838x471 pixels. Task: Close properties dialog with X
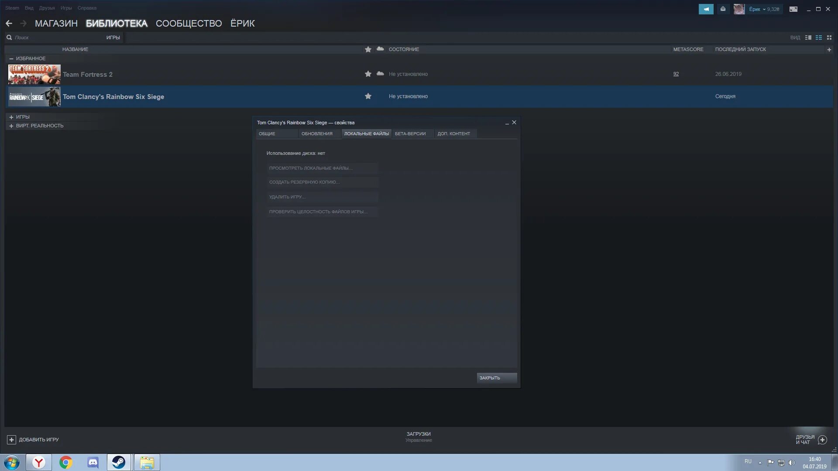pyautogui.click(x=514, y=123)
